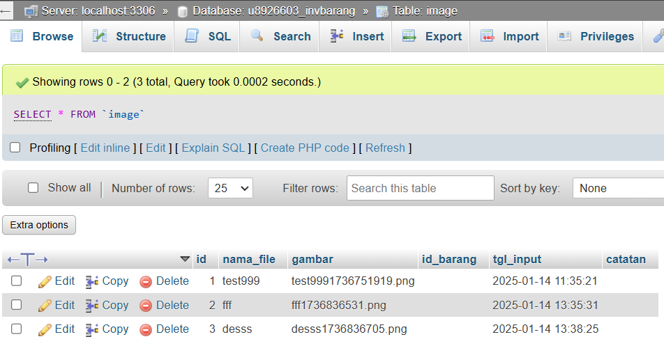Click the Server localhost:3306 breadcrumb icon
The width and height of the screenshot is (664, 353).
point(31,11)
